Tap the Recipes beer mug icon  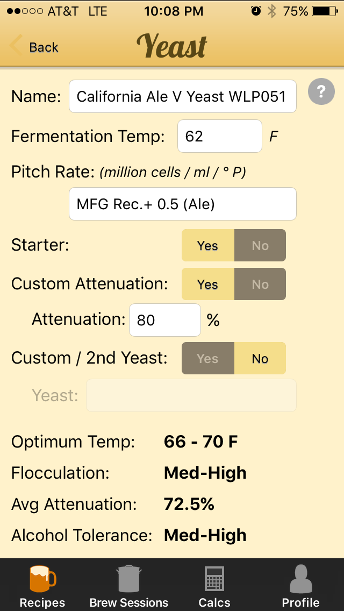click(43, 578)
